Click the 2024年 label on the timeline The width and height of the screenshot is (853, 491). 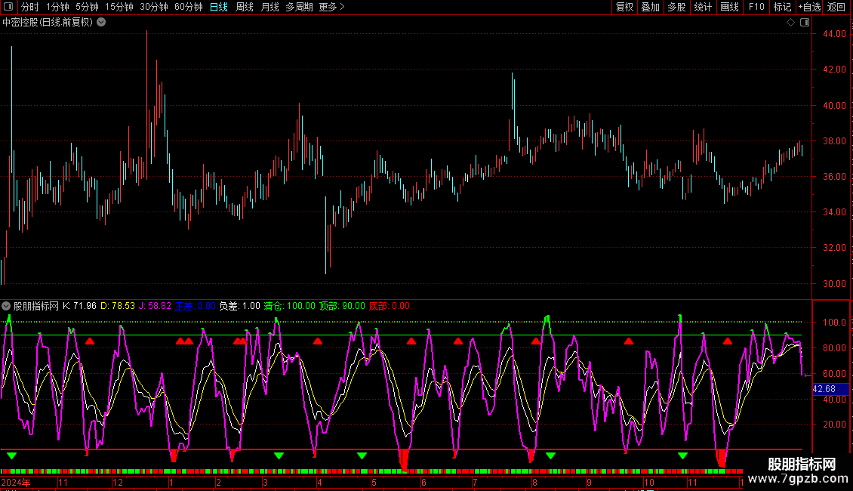point(16,482)
